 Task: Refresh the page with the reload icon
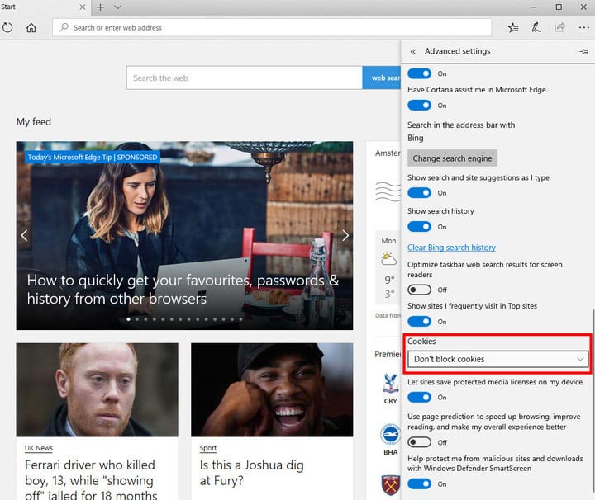pos(7,27)
